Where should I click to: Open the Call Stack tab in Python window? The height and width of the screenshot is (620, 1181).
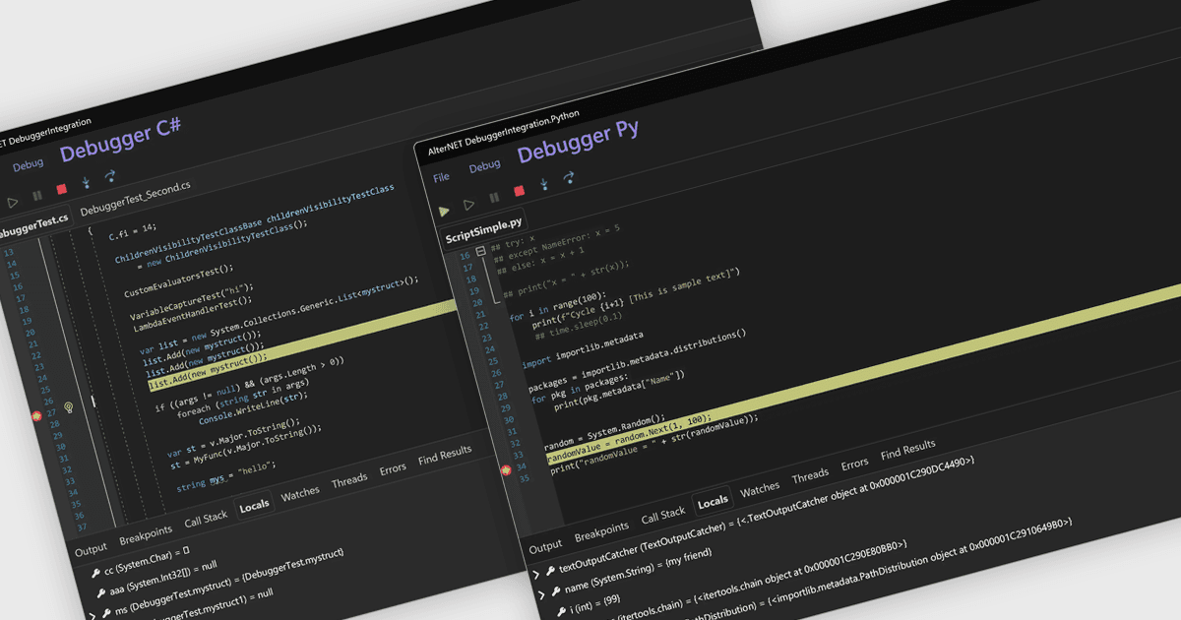663,516
